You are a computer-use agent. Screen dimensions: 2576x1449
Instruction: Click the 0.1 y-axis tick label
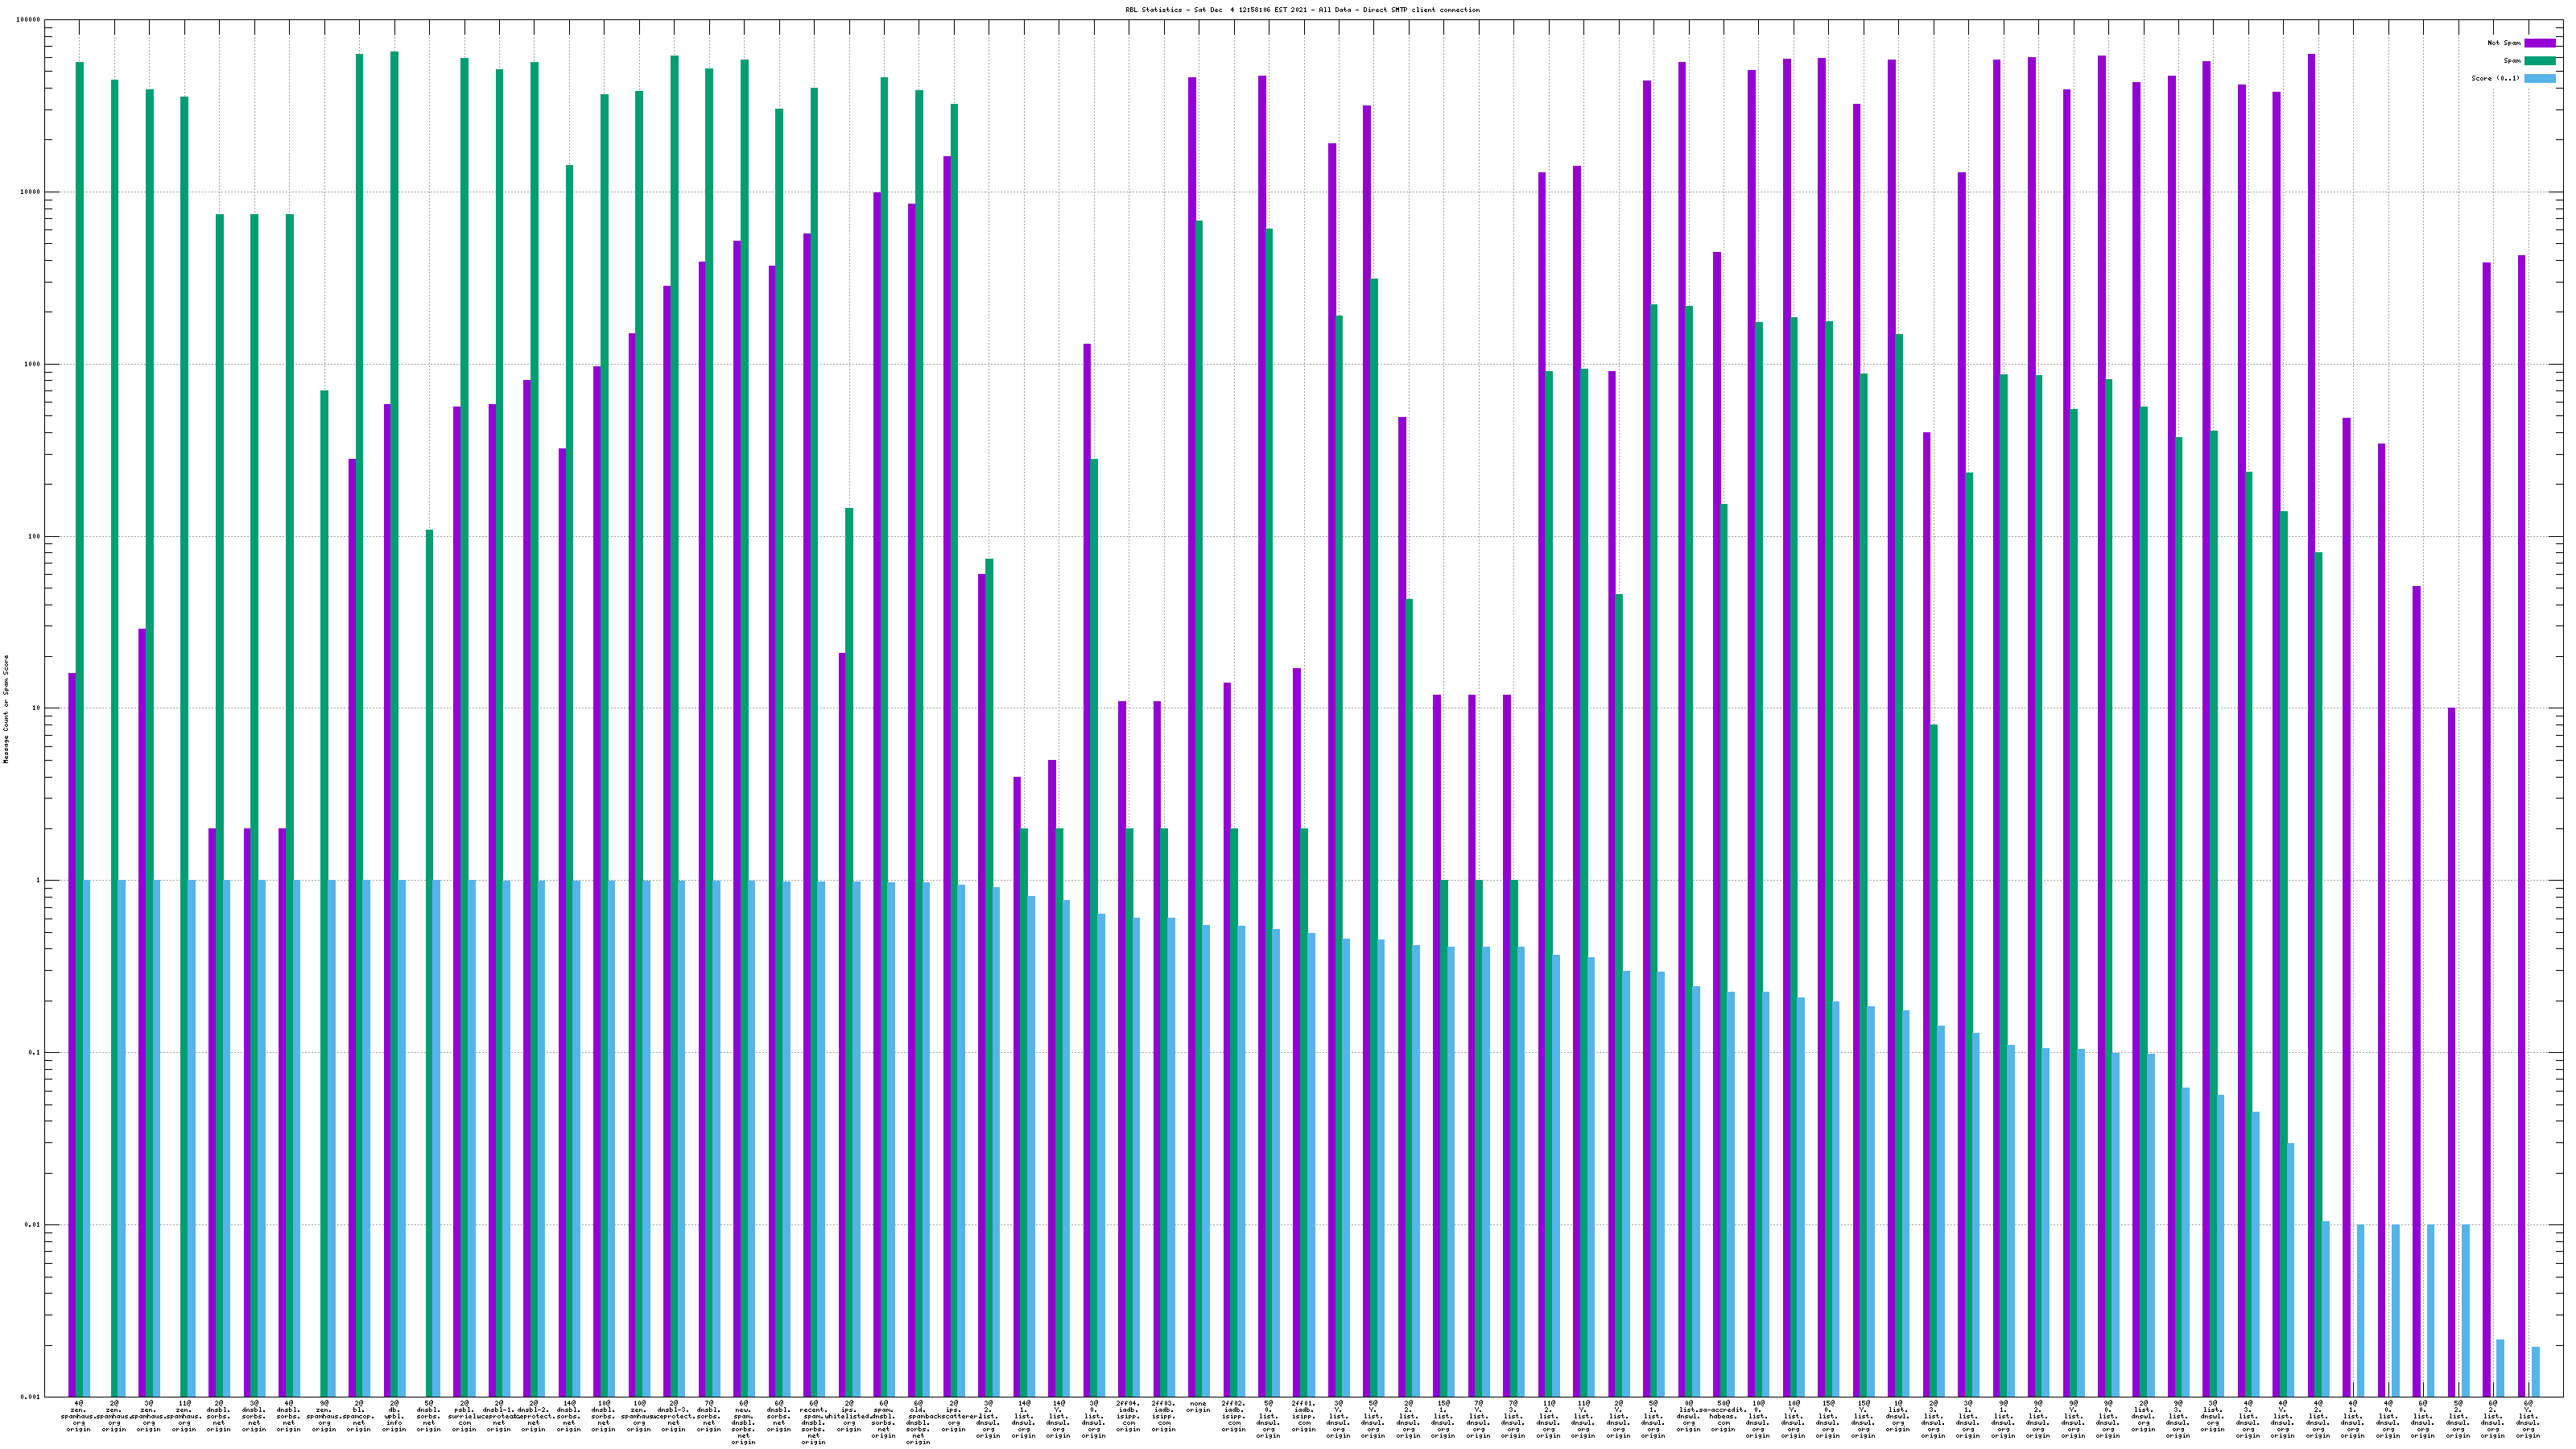[35, 1053]
